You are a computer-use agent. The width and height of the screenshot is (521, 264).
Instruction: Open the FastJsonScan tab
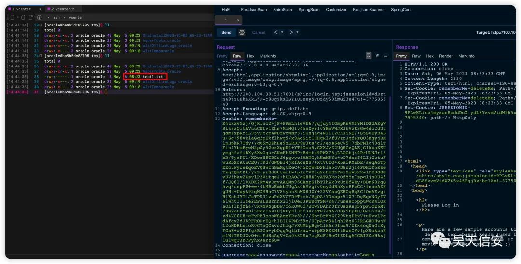click(254, 10)
